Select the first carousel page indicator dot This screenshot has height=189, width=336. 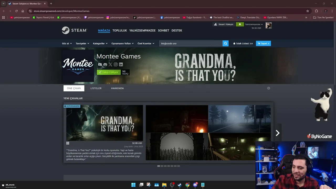point(159,166)
